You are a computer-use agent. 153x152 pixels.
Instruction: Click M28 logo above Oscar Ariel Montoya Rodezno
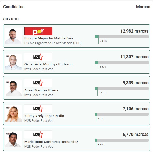tap(38, 57)
